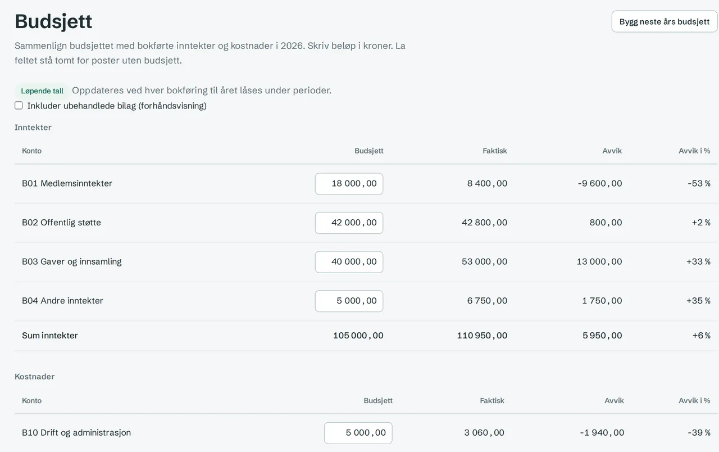
Task: Click the 53 000,00 actual amount for Gaver
Action: (484, 262)
